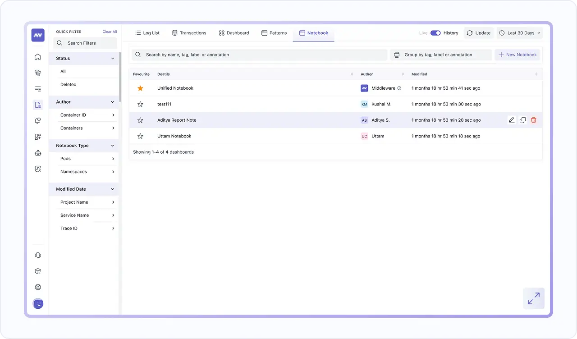Delete Aditya Report Note with the trash icon
This screenshot has height=339, width=577.
click(533, 120)
